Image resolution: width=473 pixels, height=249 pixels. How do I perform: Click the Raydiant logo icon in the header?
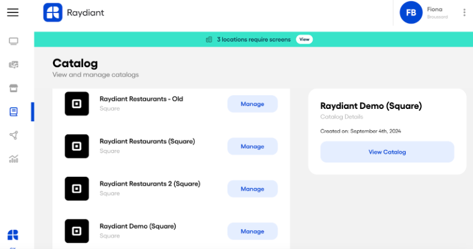click(x=53, y=12)
